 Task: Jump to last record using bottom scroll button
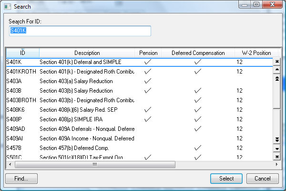point(276,157)
